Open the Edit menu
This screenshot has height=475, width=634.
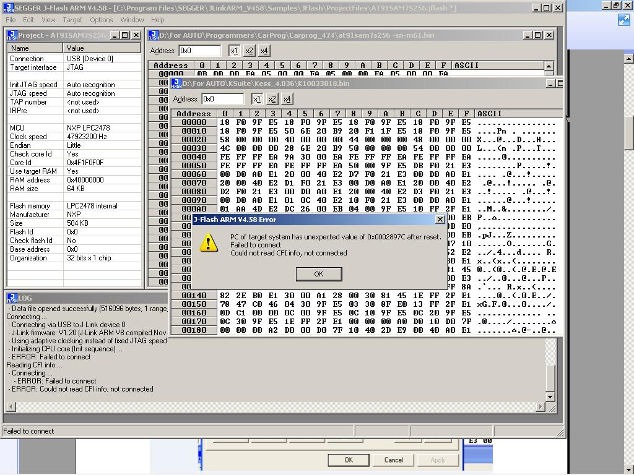click(x=28, y=20)
